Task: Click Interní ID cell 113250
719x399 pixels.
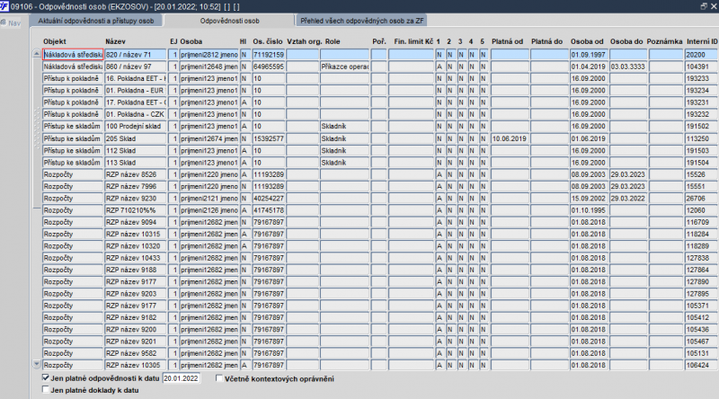Action: tap(702, 138)
